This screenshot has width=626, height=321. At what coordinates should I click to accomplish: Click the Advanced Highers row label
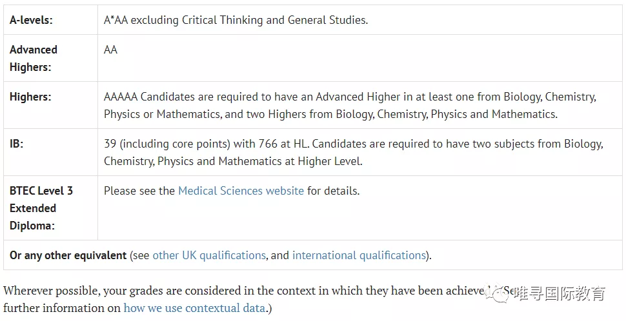click(x=34, y=58)
